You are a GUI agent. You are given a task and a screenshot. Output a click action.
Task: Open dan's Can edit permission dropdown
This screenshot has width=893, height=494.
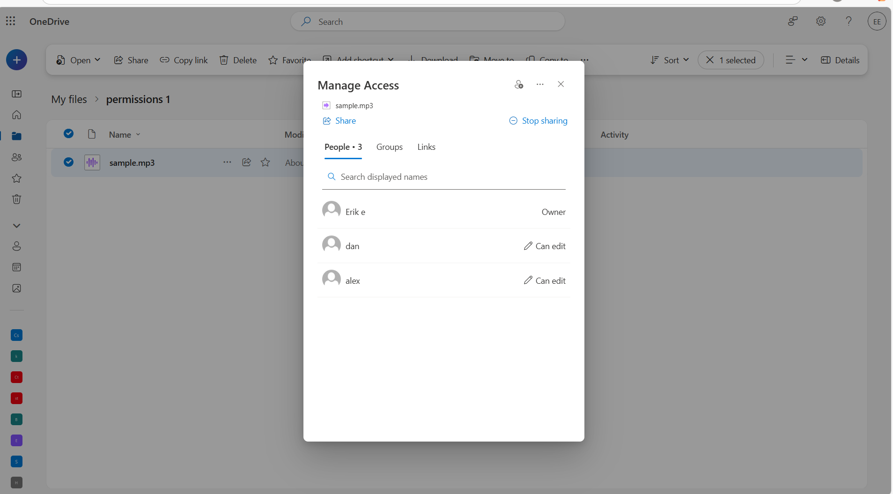pos(545,246)
